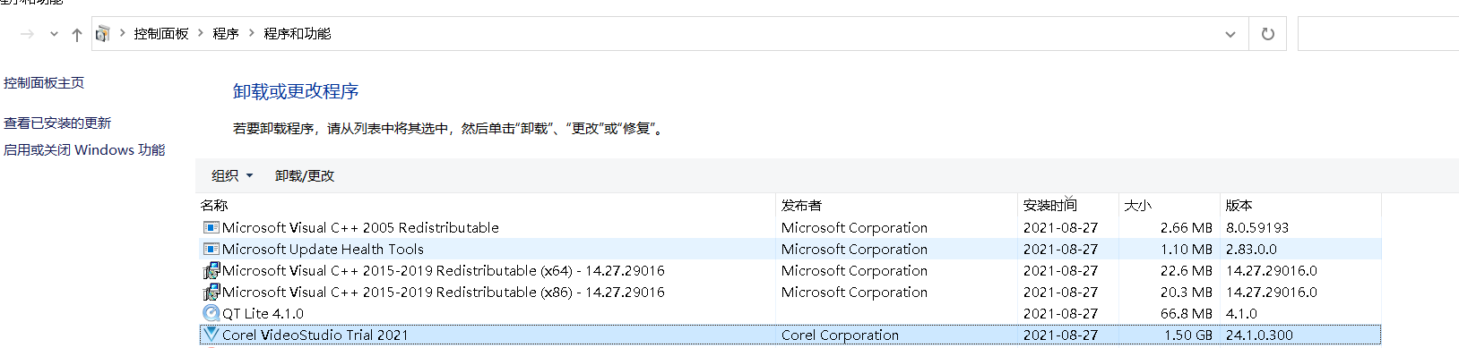Expand chevron after the control panel icon
Screen dimensions: 1459x348
click(123, 33)
